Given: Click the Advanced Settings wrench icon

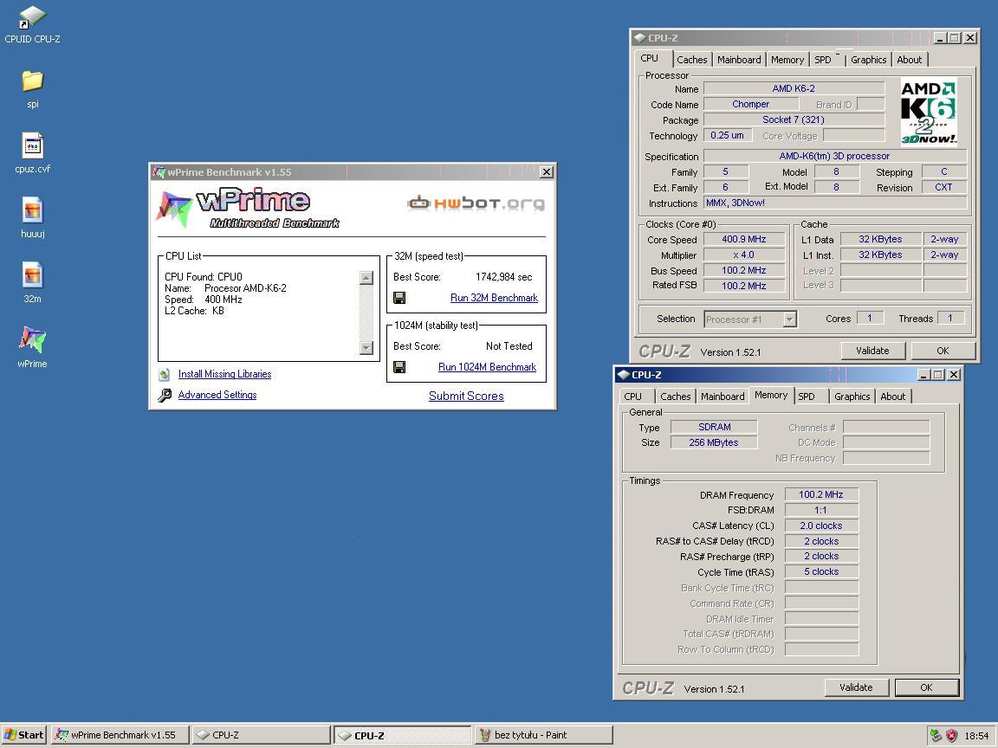Looking at the screenshot, I should point(165,395).
